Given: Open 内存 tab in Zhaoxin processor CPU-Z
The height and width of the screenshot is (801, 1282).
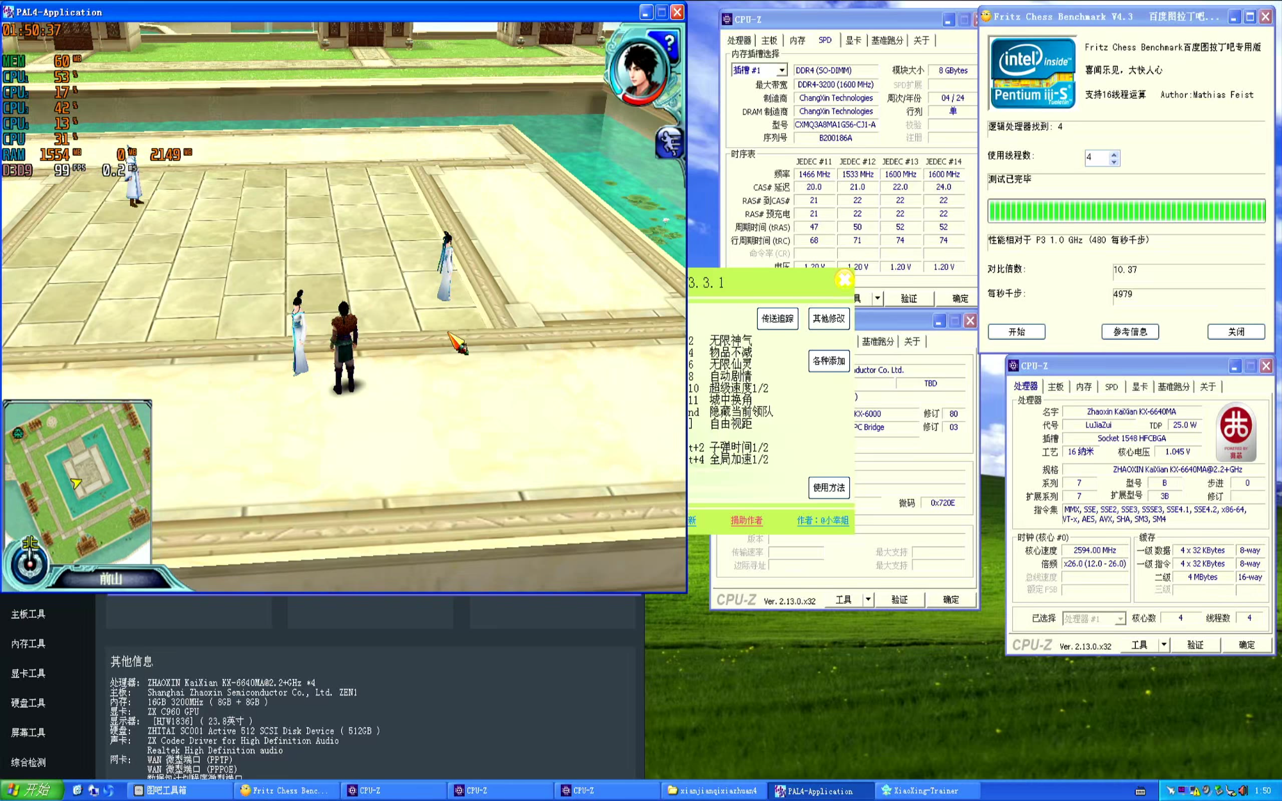Looking at the screenshot, I should point(1084,387).
